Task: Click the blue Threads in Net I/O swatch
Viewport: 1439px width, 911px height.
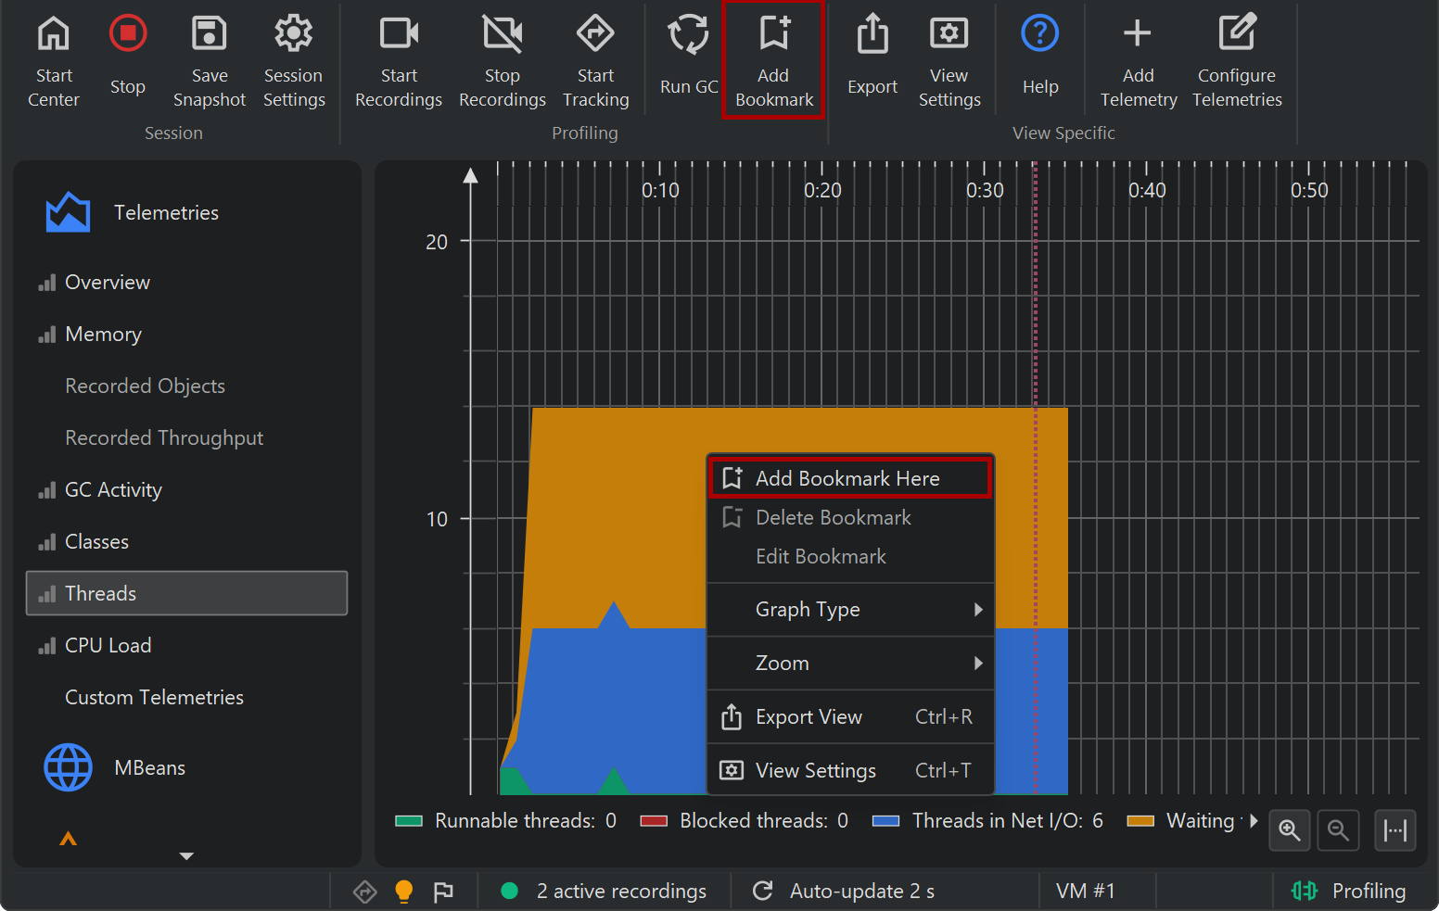Action: 885,821
